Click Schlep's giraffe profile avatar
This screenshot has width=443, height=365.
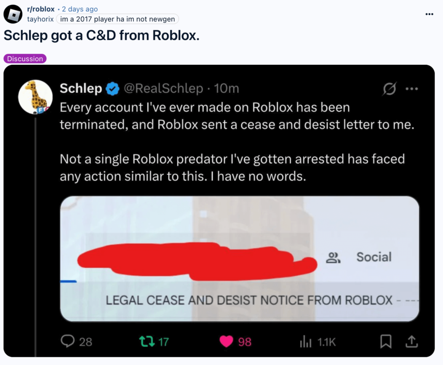click(35, 97)
